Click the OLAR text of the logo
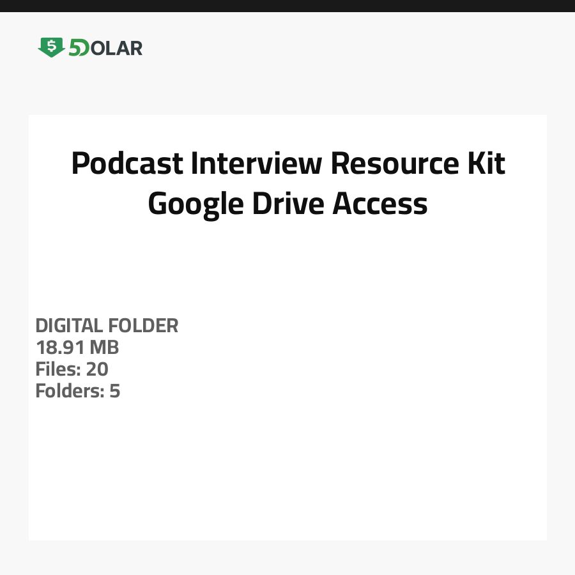The width and height of the screenshot is (575, 575). click(x=116, y=48)
